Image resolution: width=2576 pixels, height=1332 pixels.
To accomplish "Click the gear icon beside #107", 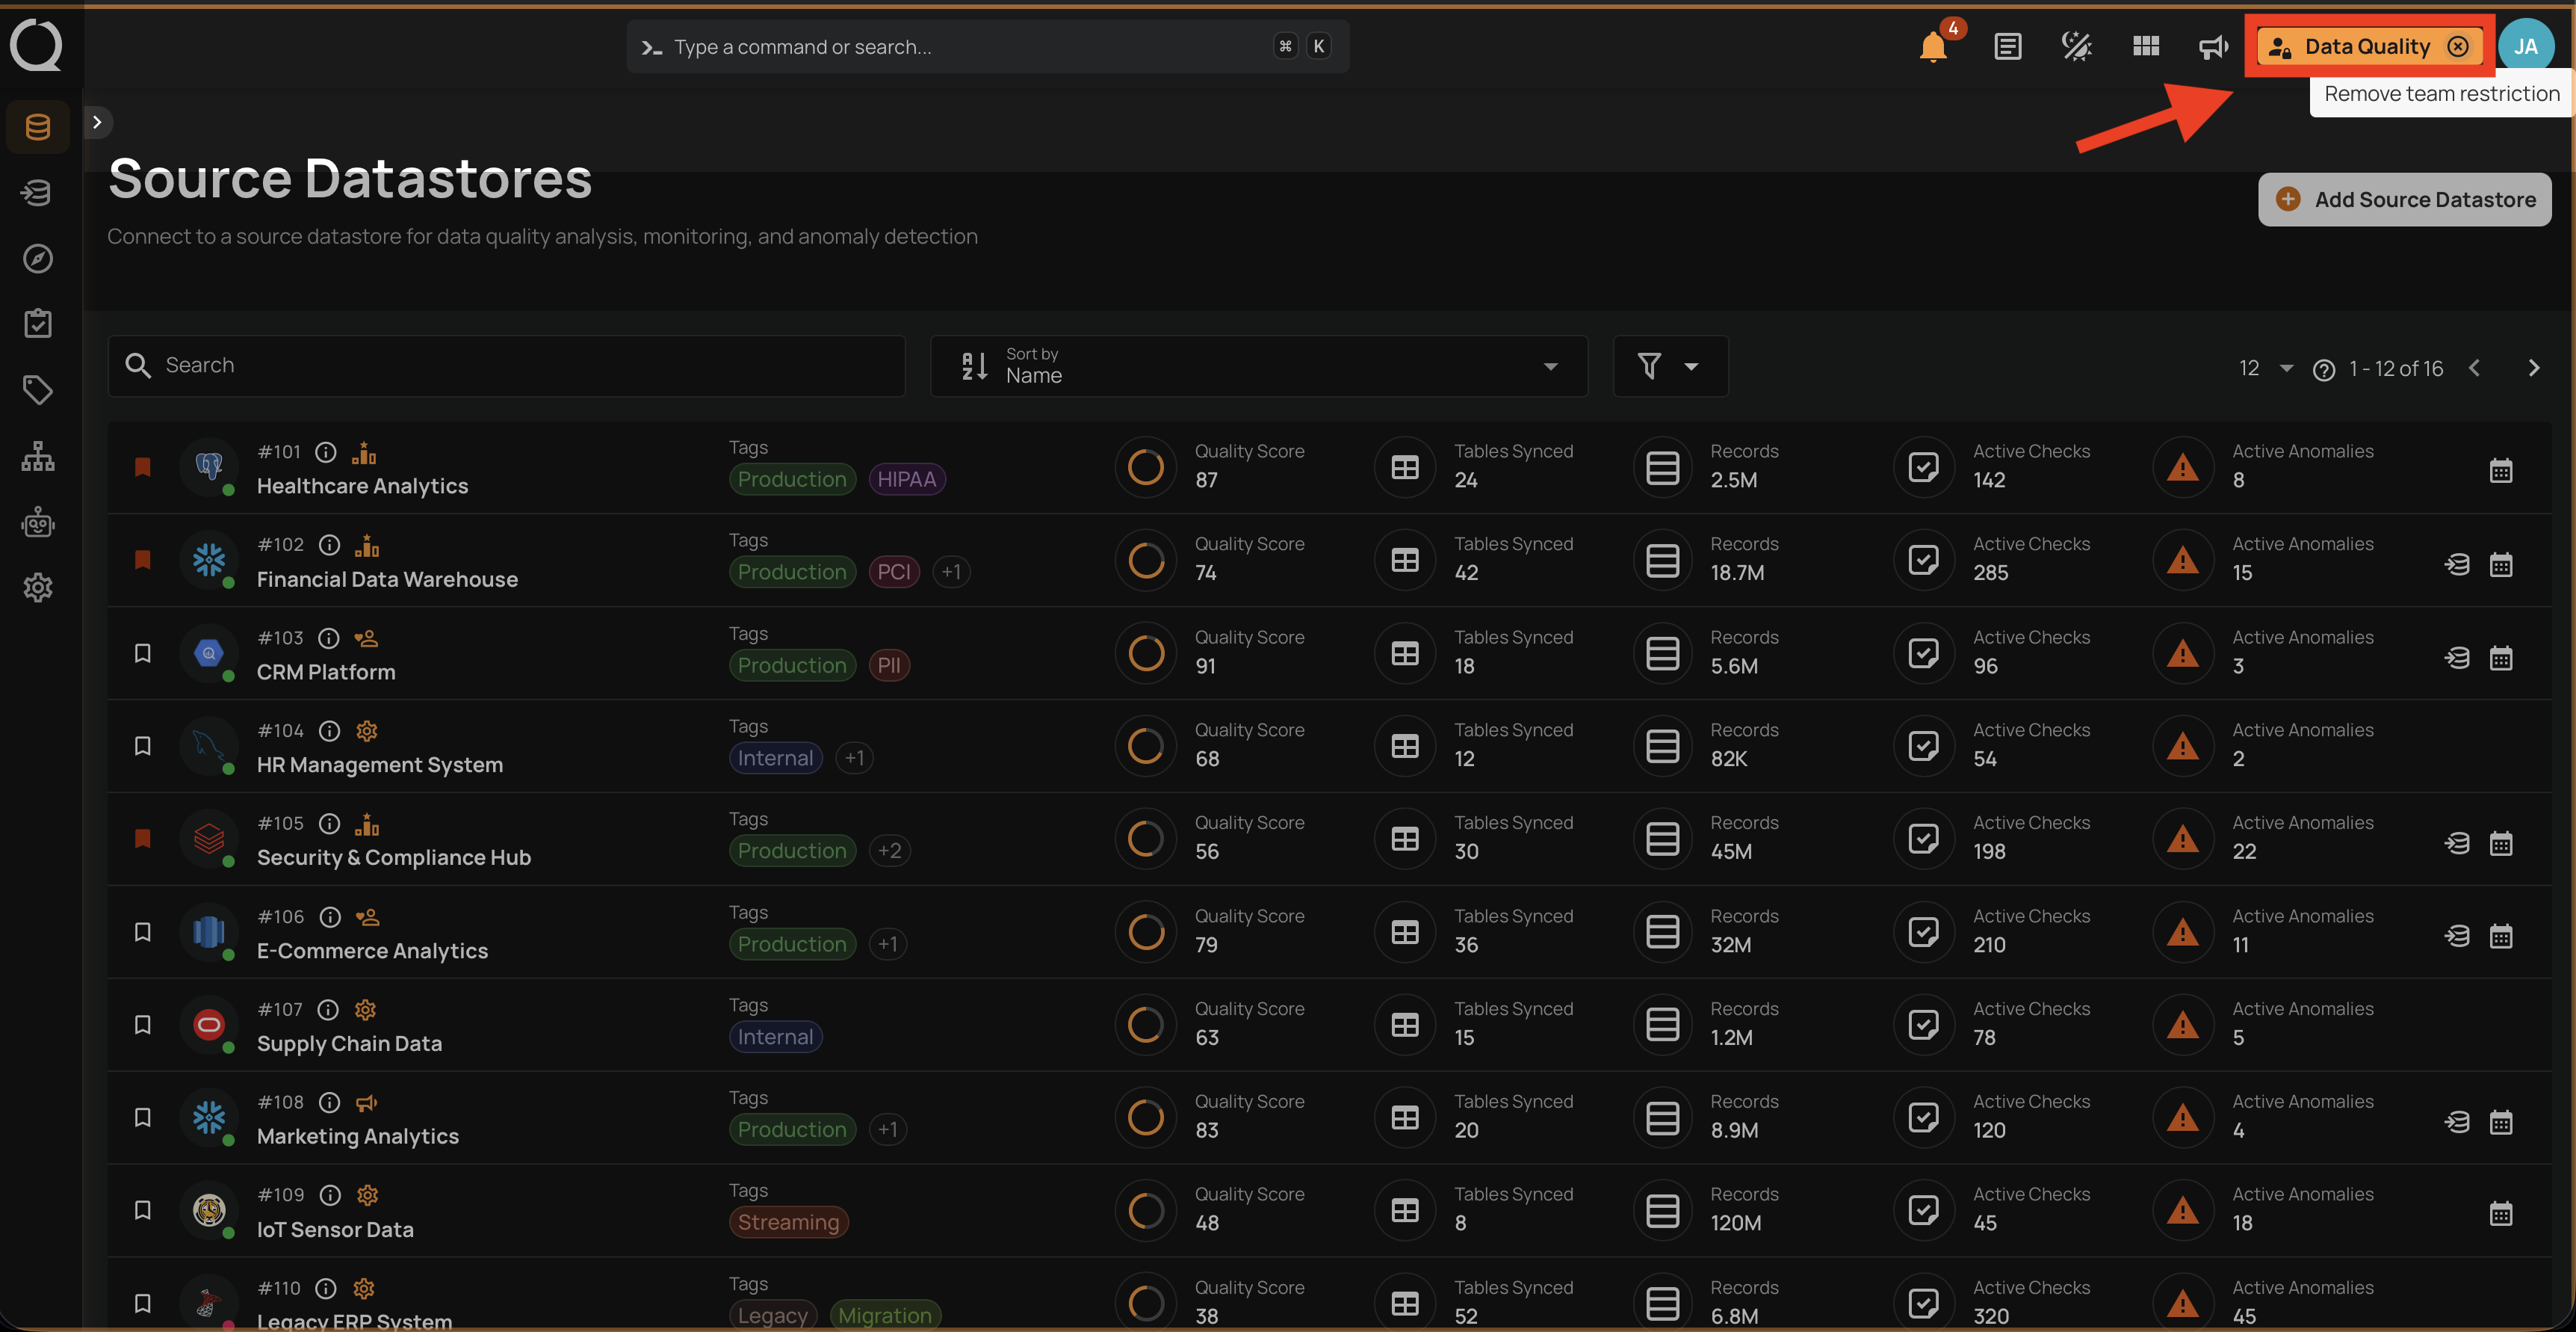I will point(365,1010).
